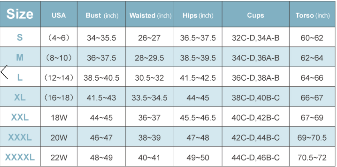Click the left previous-image arrow
The width and height of the screenshot is (337, 167).
[x=5, y=72]
